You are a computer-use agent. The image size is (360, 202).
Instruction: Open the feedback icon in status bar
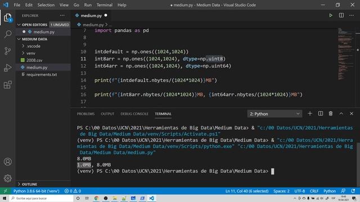(343, 191)
